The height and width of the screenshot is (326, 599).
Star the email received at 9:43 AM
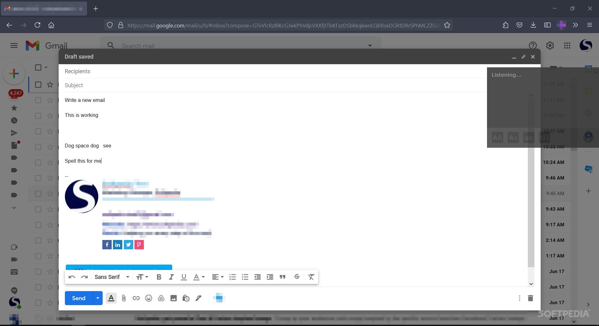(x=50, y=209)
